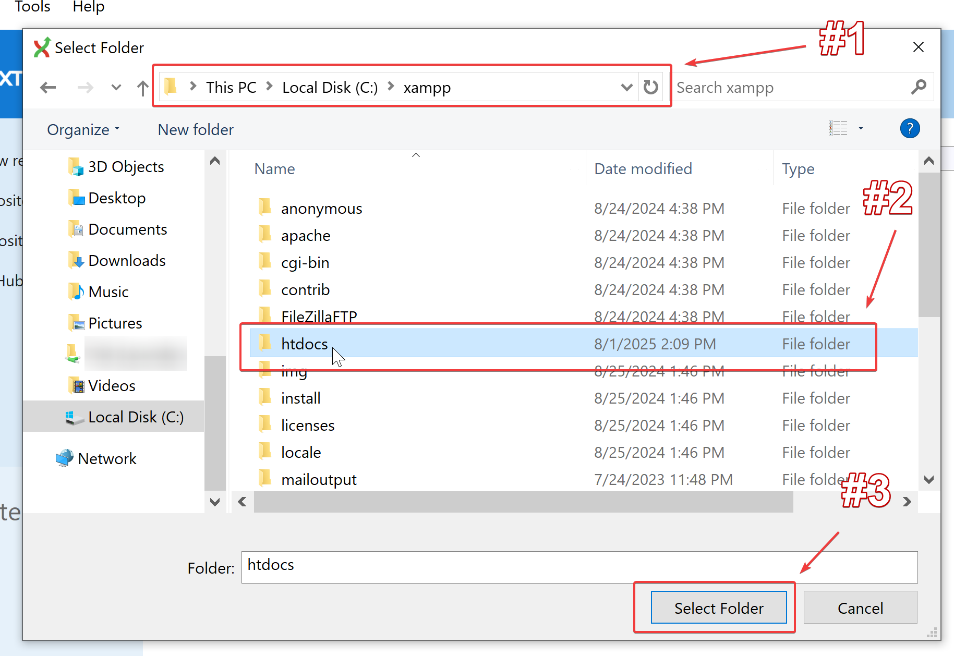Click New folder in the toolbar
Viewport: 954px width, 656px height.
(x=196, y=129)
